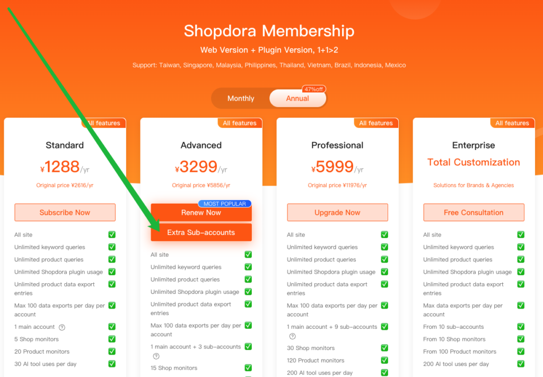Click the MOST POPULAR badge on Advanced
This screenshot has height=377, width=543.
(225, 204)
